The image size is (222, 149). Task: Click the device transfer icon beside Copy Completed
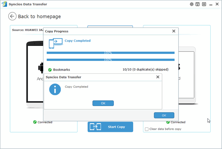pyautogui.click(x=55, y=43)
